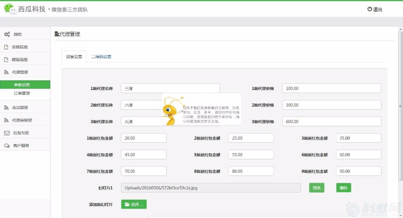Click the feed icon beside 代理管理
The image size is (403, 218).
(x=6, y=72)
